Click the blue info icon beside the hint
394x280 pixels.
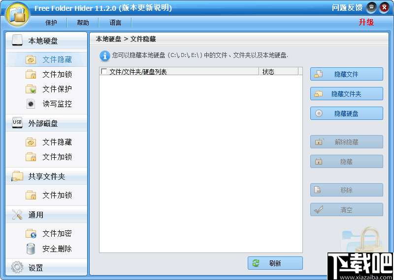pos(104,56)
